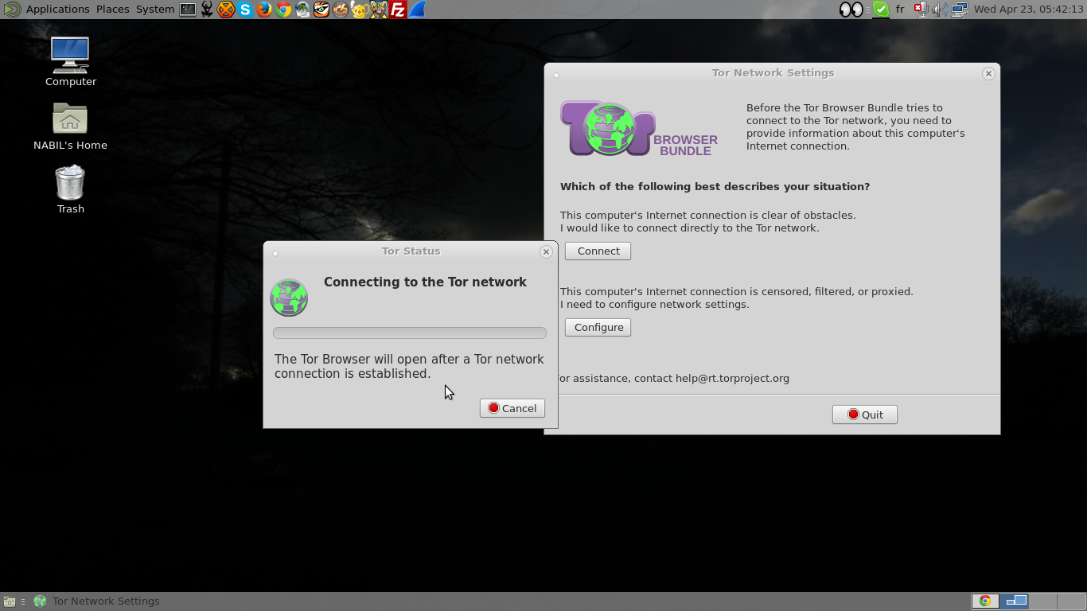Viewport: 1087px width, 611px height.
Task: Close the Tor Status dialog
Action: point(546,251)
